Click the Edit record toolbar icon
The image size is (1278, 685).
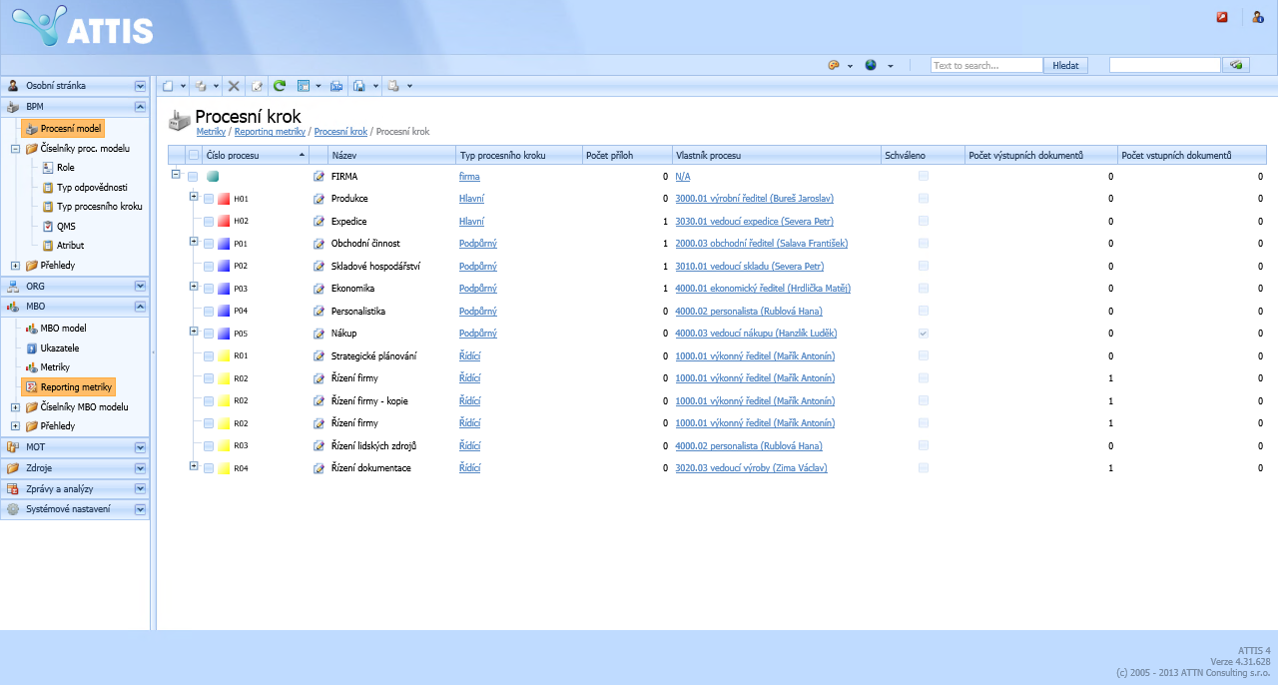(x=257, y=86)
